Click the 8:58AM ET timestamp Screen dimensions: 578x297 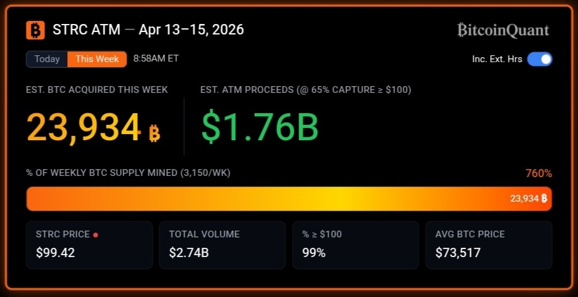point(156,58)
